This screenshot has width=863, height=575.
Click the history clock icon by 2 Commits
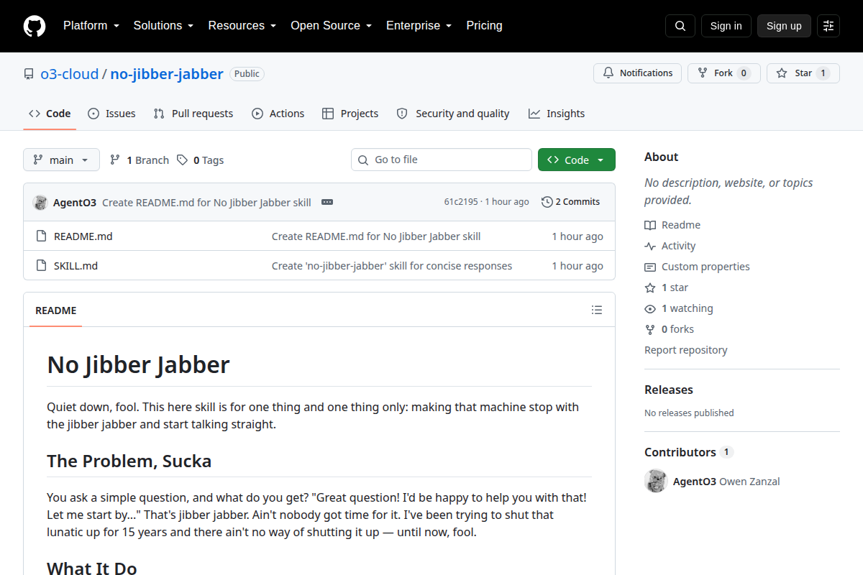point(547,202)
